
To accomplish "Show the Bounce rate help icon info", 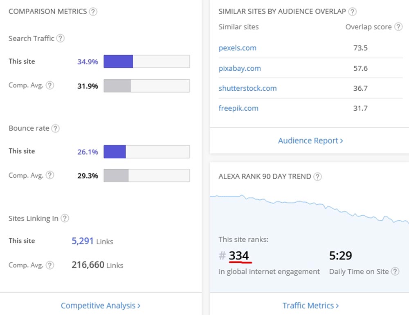I will click(55, 128).
